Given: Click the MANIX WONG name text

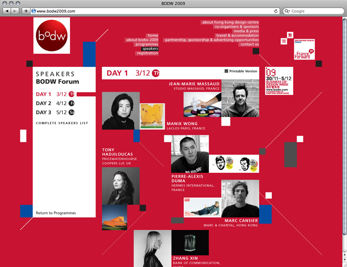Looking at the screenshot, I should (x=182, y=124).
